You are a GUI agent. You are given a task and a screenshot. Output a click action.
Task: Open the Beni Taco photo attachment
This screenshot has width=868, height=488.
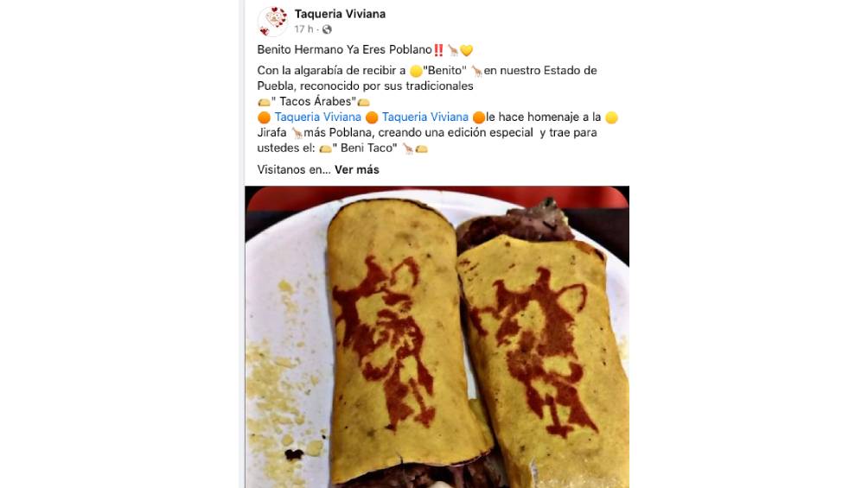(x=437, y=337)
